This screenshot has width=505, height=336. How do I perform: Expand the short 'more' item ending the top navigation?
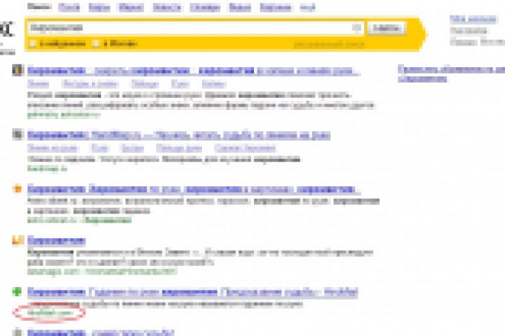point(307,8)
